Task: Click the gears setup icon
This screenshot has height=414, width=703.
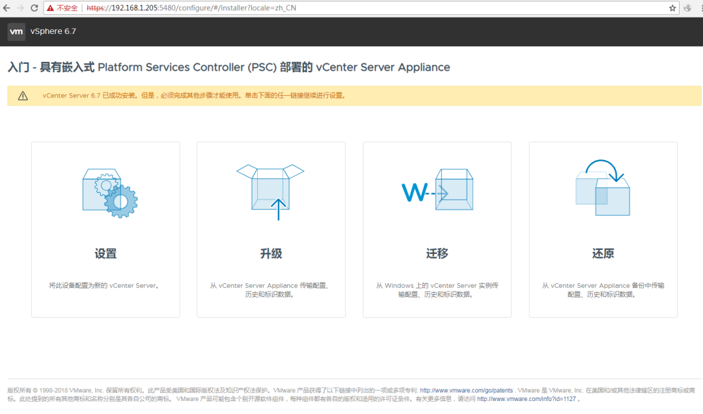Action: click(110, 193)
